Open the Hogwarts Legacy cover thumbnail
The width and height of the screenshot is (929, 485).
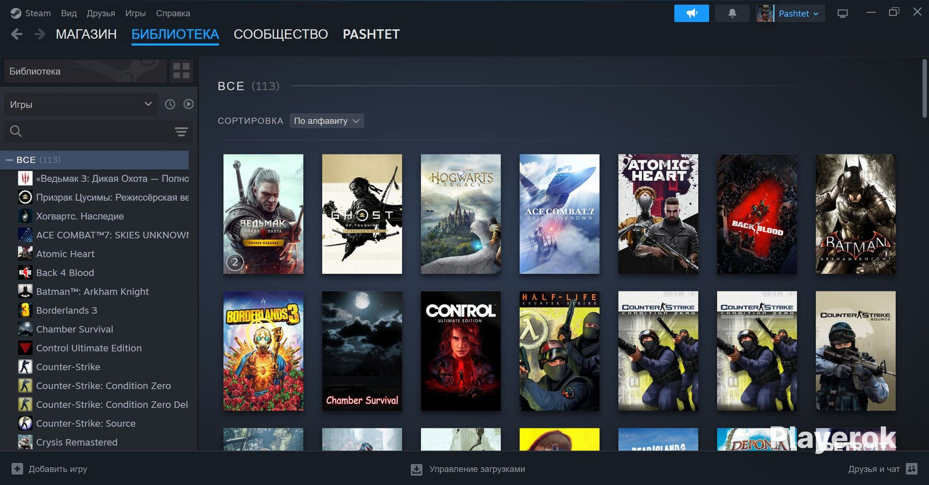[461, 214]
